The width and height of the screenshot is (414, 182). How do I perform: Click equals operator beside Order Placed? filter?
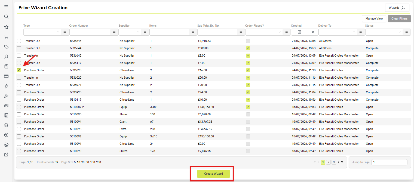point(286,32)
